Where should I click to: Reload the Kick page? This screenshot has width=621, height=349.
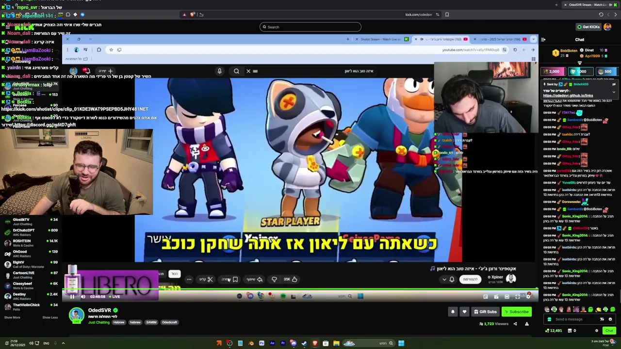click(x=601, y=15)
